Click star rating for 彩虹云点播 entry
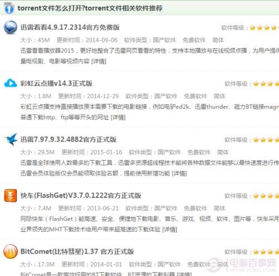The width and height of the screenshot is (279, 276). click(x=266, y=84)
